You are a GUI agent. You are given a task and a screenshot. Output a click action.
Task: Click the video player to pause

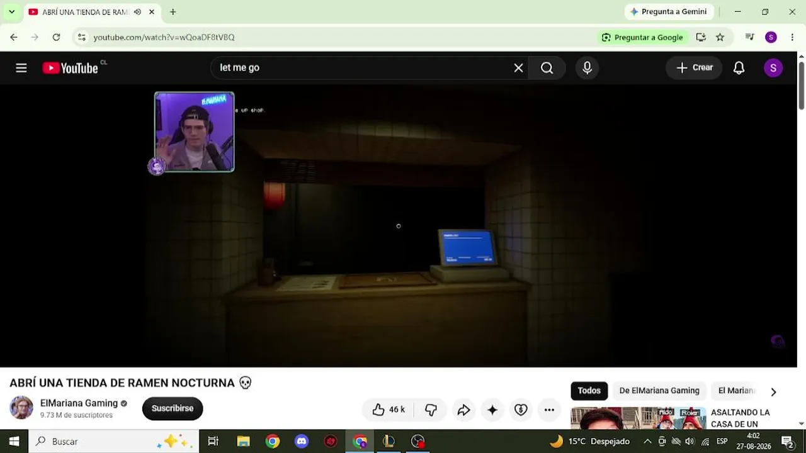pyautogui.click(x=398, y=225)
